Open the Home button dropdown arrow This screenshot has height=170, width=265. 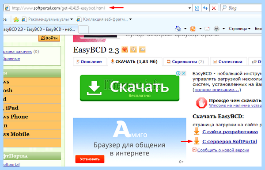tap(185, 29)
